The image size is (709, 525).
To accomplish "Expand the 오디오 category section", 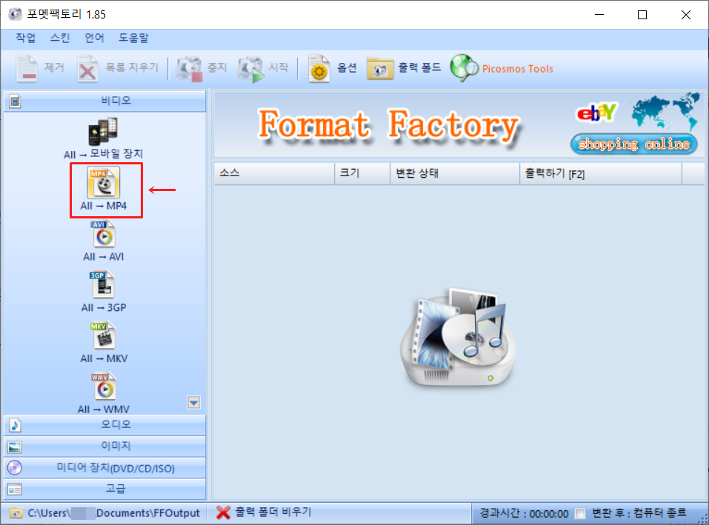I will 104,425.
